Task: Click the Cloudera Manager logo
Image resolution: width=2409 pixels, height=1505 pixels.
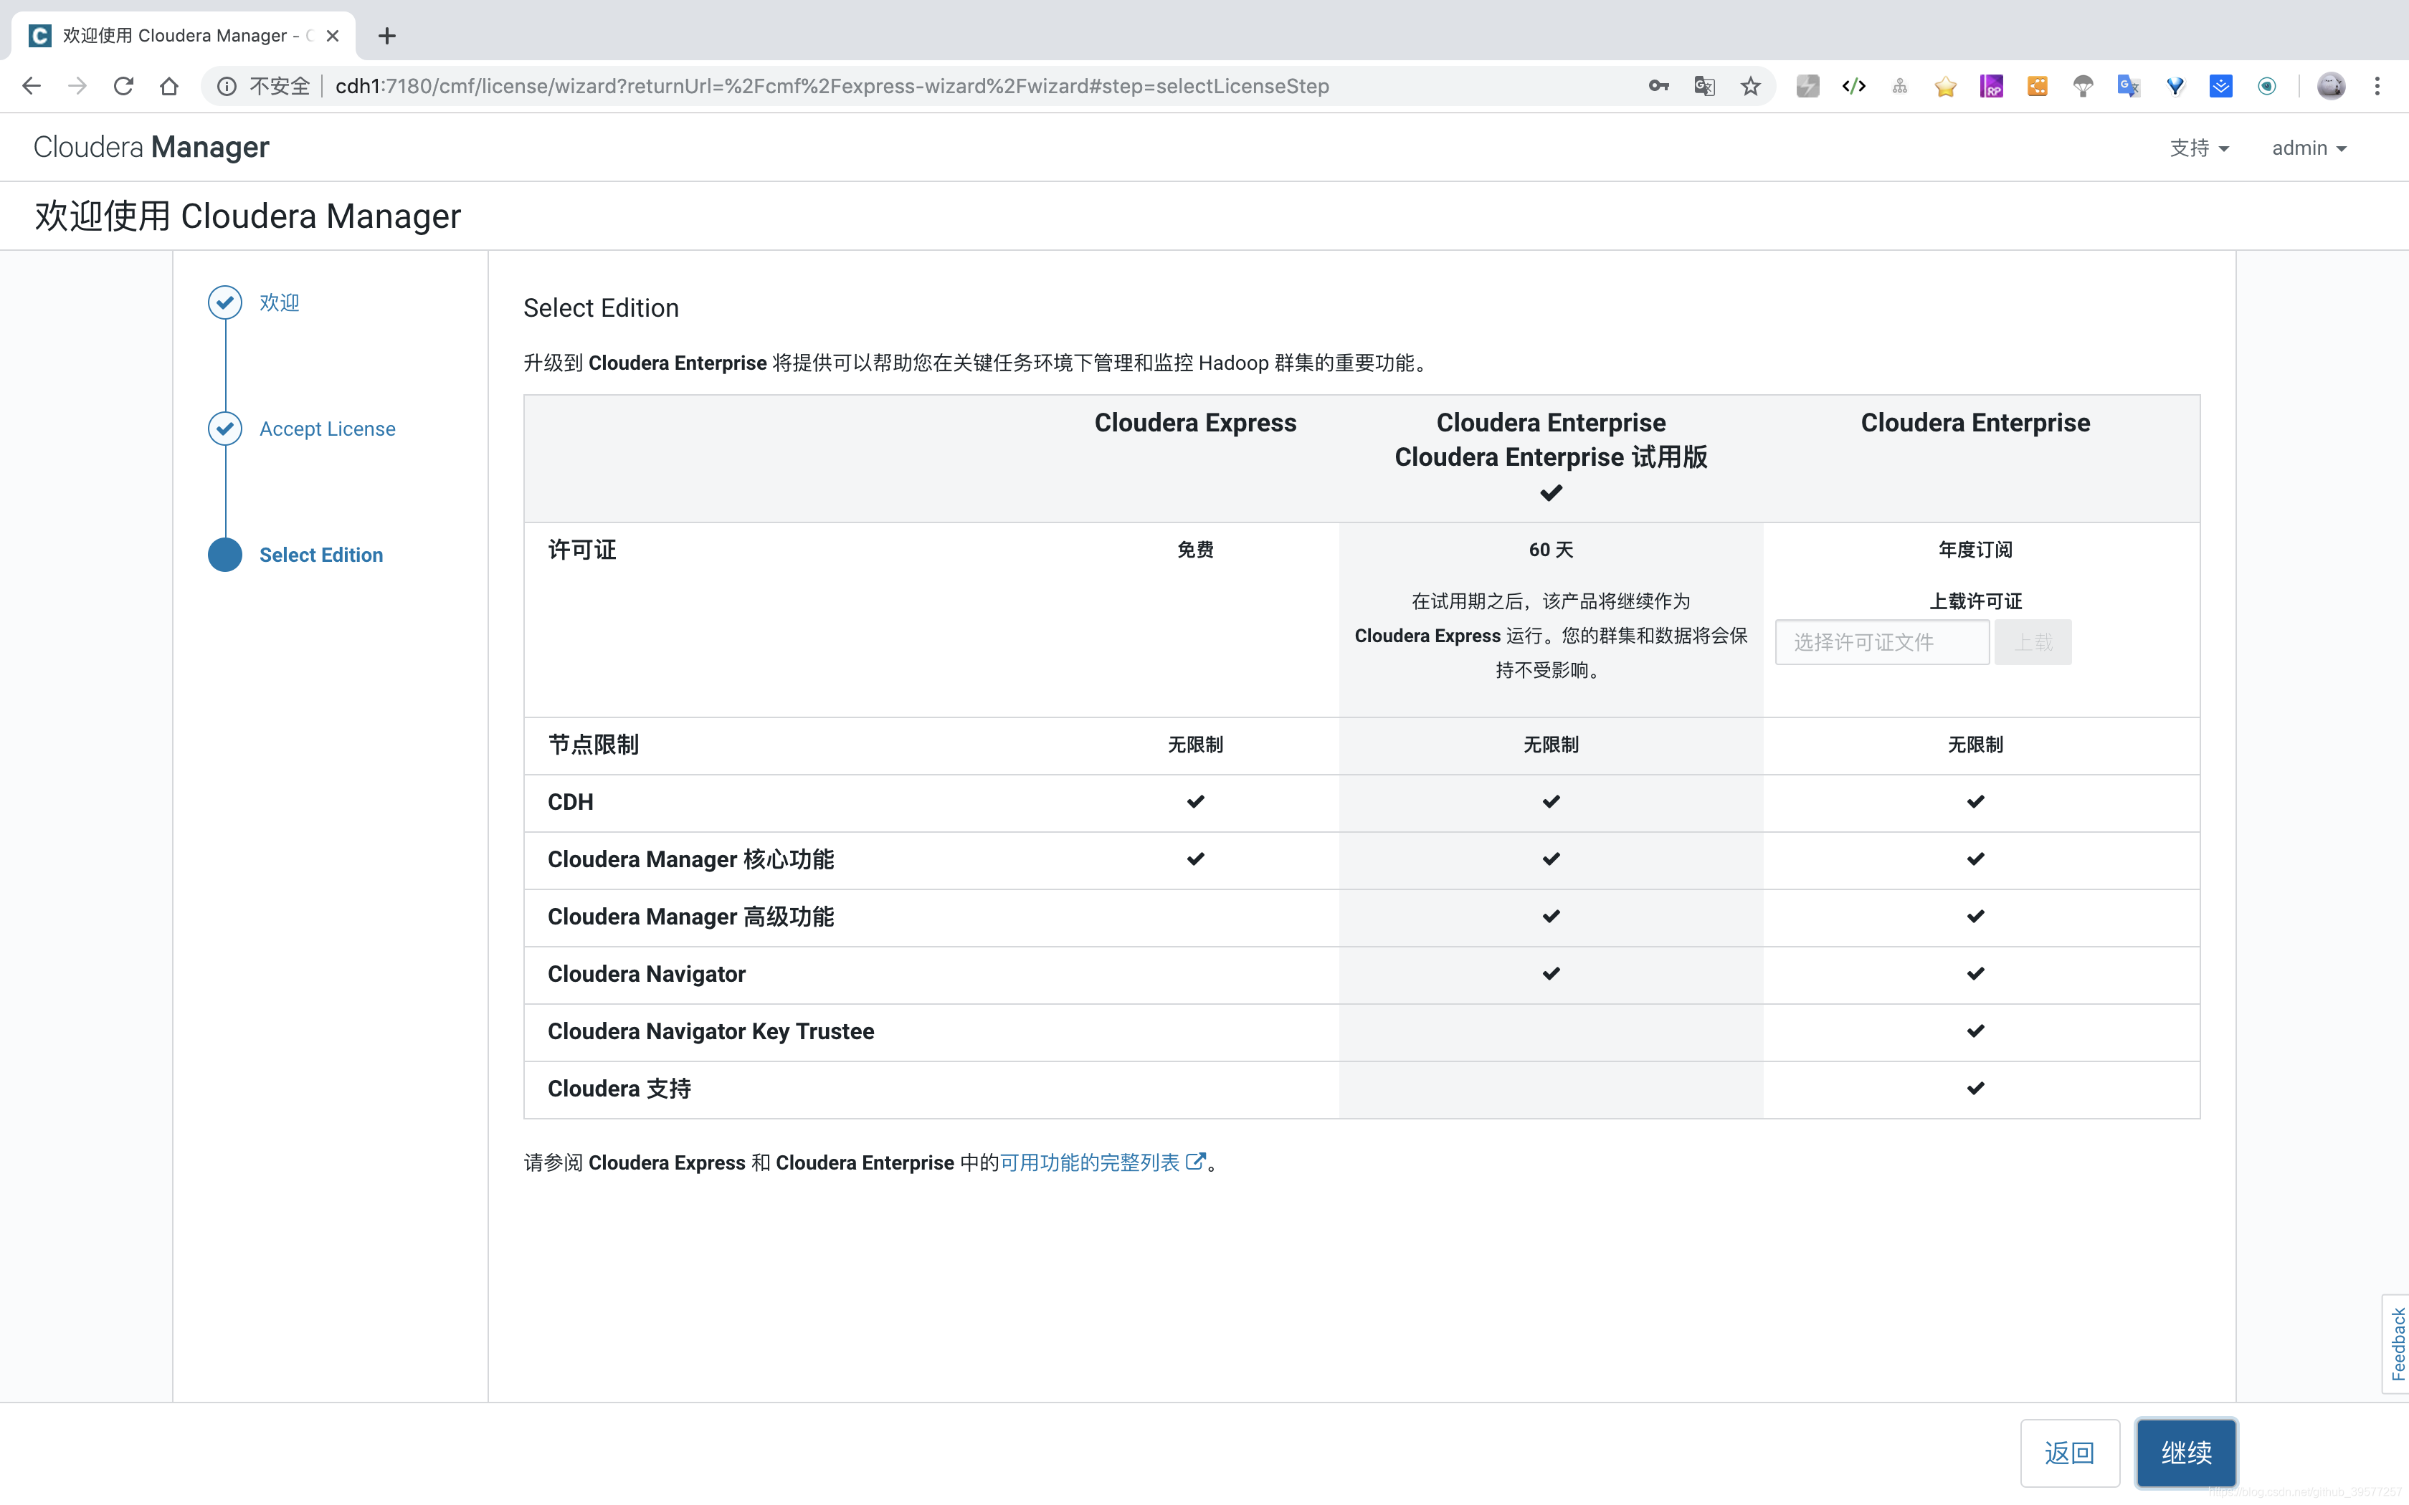Action: tap(151, 148)
